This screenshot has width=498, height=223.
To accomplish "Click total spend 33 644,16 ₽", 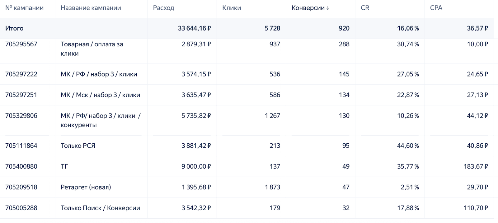I will click(194, 28).
